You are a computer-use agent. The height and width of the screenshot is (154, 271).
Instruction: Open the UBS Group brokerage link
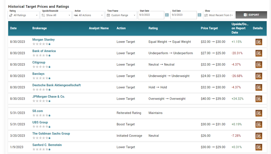(40, 122)
